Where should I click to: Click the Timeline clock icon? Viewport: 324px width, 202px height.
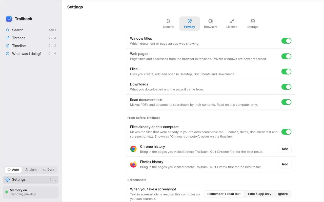8,46
